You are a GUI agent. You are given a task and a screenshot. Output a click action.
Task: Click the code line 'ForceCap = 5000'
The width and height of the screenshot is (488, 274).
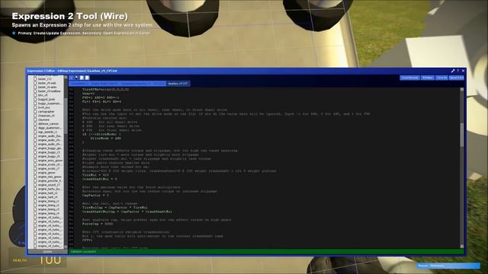98,224
